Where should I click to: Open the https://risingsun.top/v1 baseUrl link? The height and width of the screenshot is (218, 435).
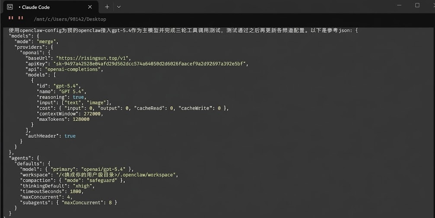93,58
